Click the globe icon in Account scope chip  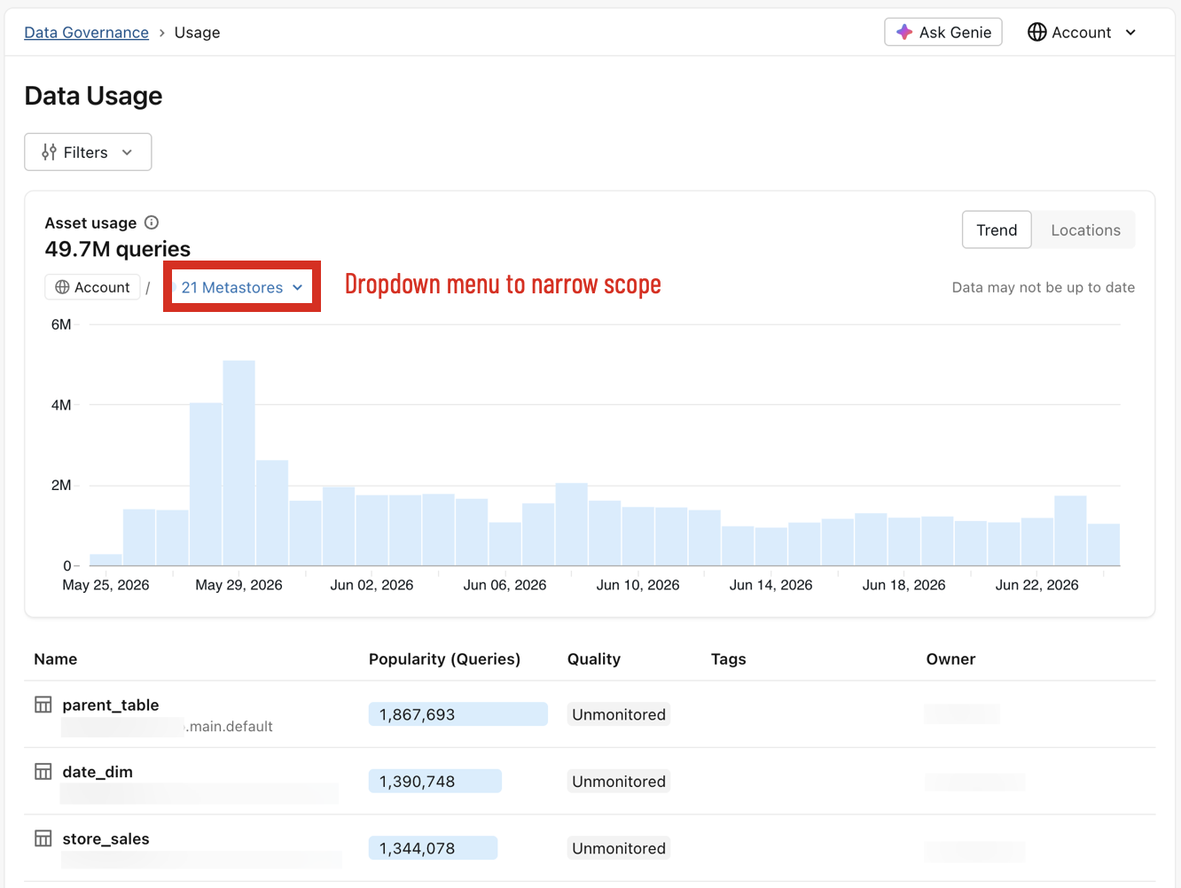62,287
